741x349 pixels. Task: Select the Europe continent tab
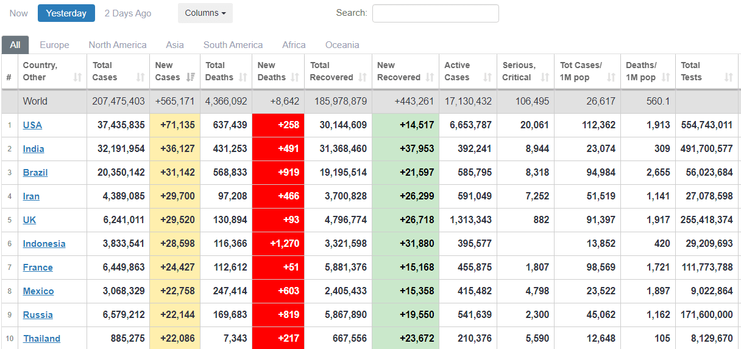point(54,45)
